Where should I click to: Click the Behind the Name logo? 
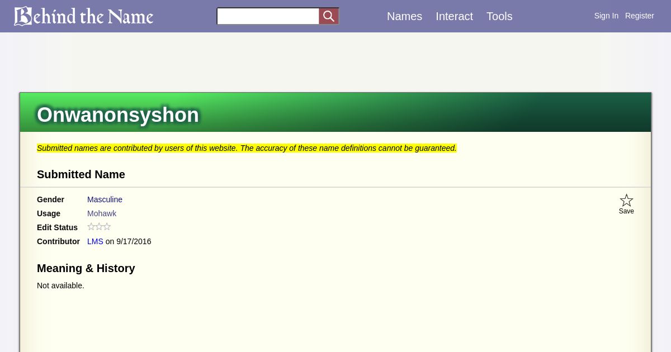[x=83, y=16]
